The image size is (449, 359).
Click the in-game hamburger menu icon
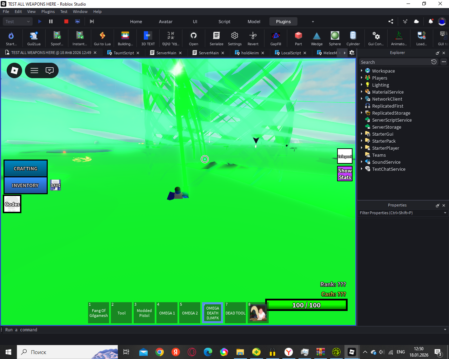click(x=34, y=70)
